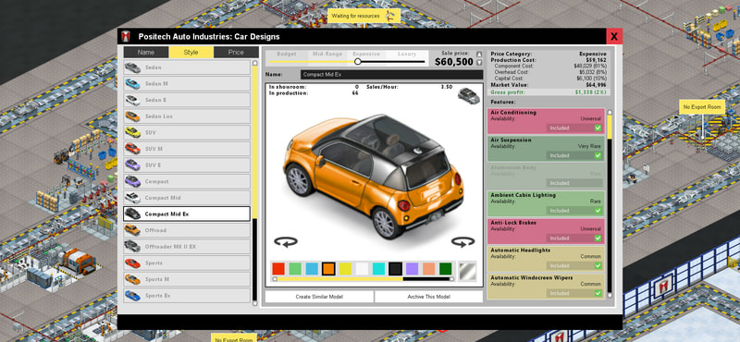Image resolution: width=740 pixels, height=342 pixels.
Task: Select the orange Sports M car icon
Action: [x=132, y=279]
